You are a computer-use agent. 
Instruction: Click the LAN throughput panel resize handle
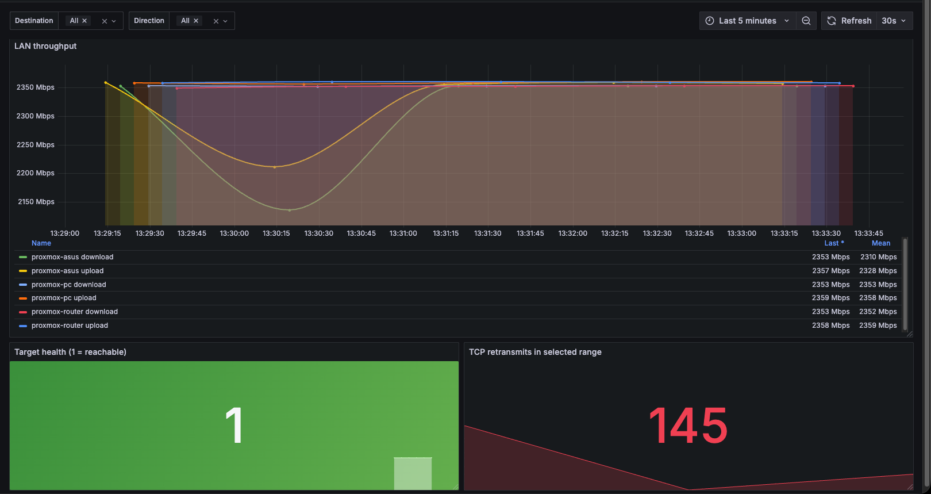[x=910, y=334]
